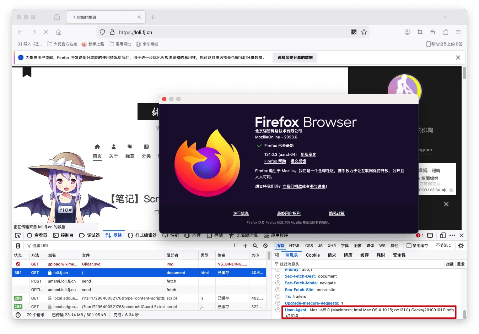This screenshot has width=479, height=334.
Task: Mute the music player volume icon
Action: pyautogui.click(x=444, y=190)
